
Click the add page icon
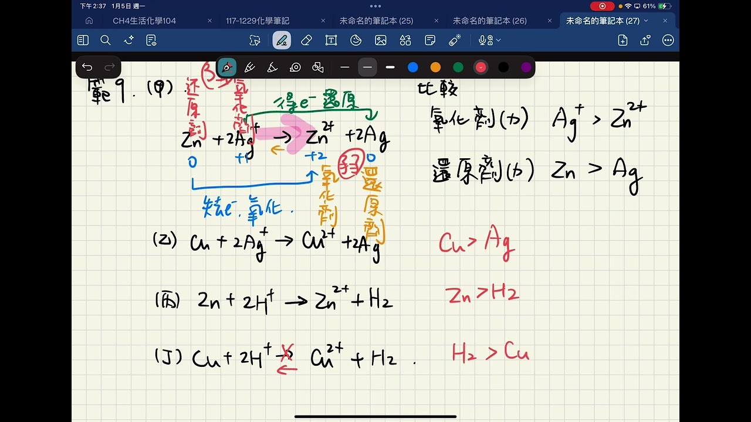click(623, 40)
